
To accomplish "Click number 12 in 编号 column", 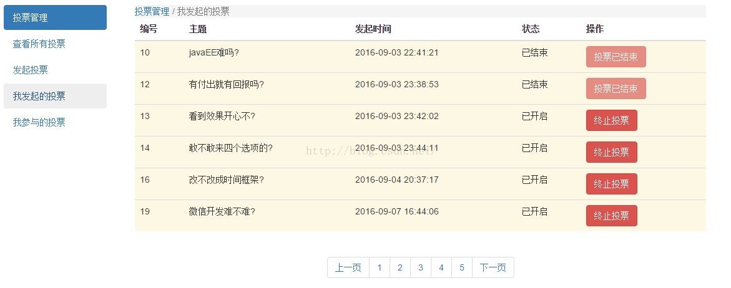I will [145, 84].
